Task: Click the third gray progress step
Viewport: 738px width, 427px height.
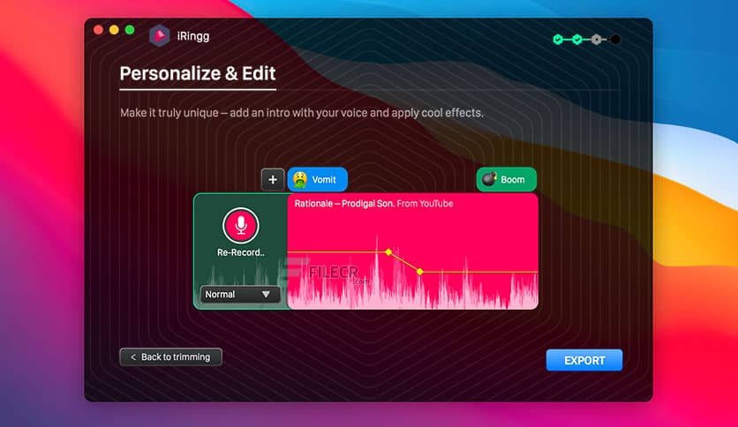Action: pos(597,40)
